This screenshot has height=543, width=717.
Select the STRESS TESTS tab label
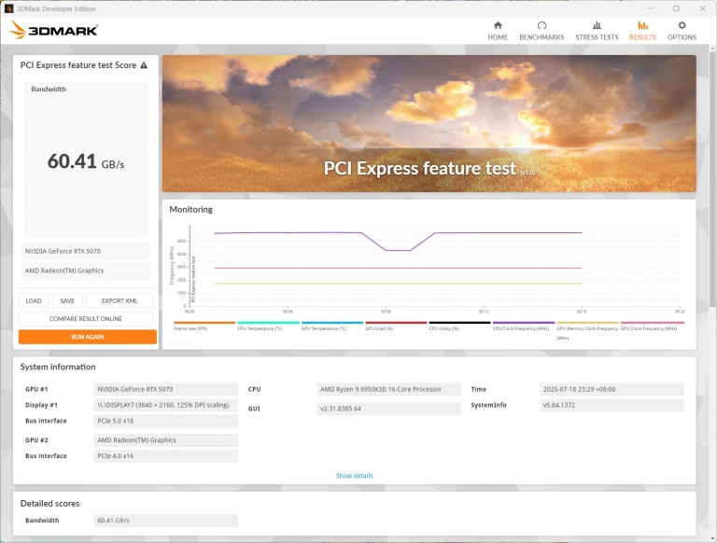pyautogui.click(x=597, y=37)
